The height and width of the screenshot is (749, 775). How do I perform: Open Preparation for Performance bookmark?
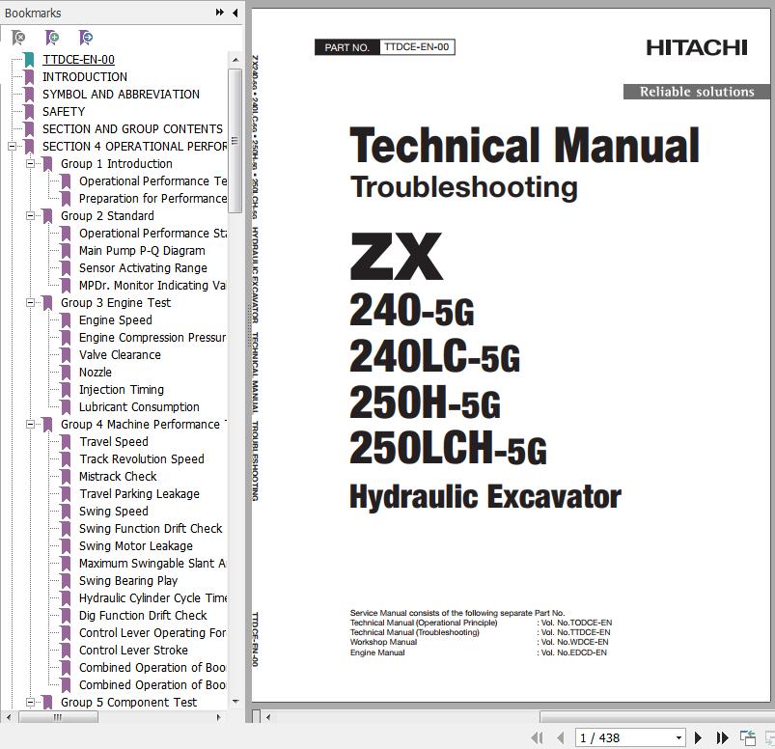coord(152,198)
